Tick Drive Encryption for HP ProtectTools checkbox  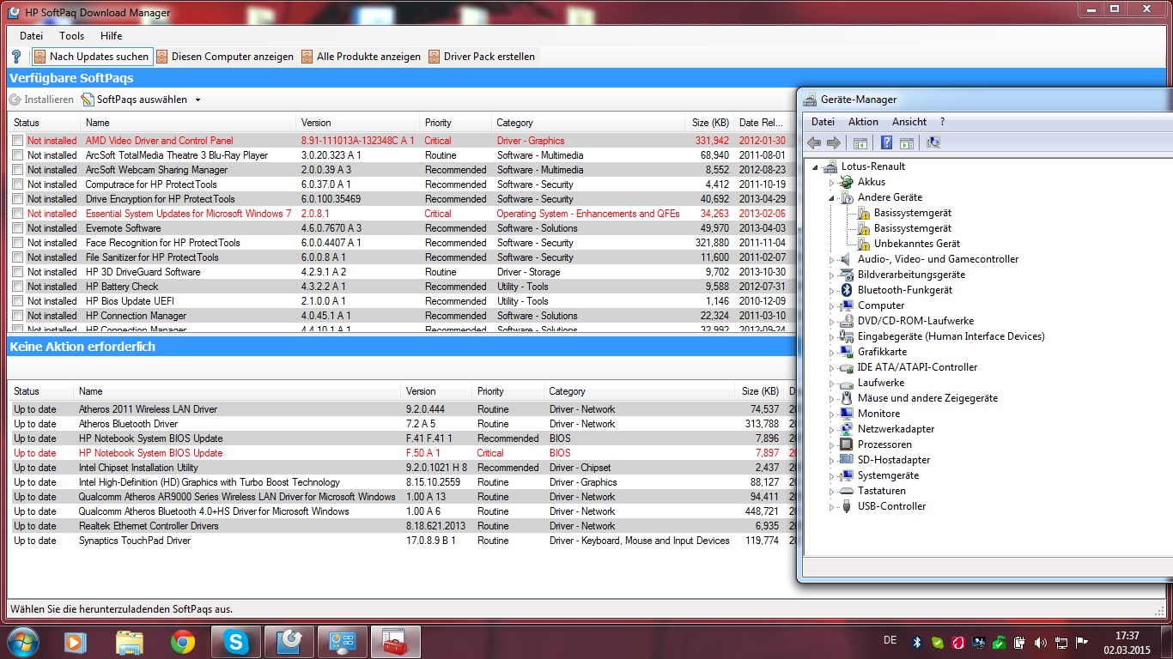point(18,199)
